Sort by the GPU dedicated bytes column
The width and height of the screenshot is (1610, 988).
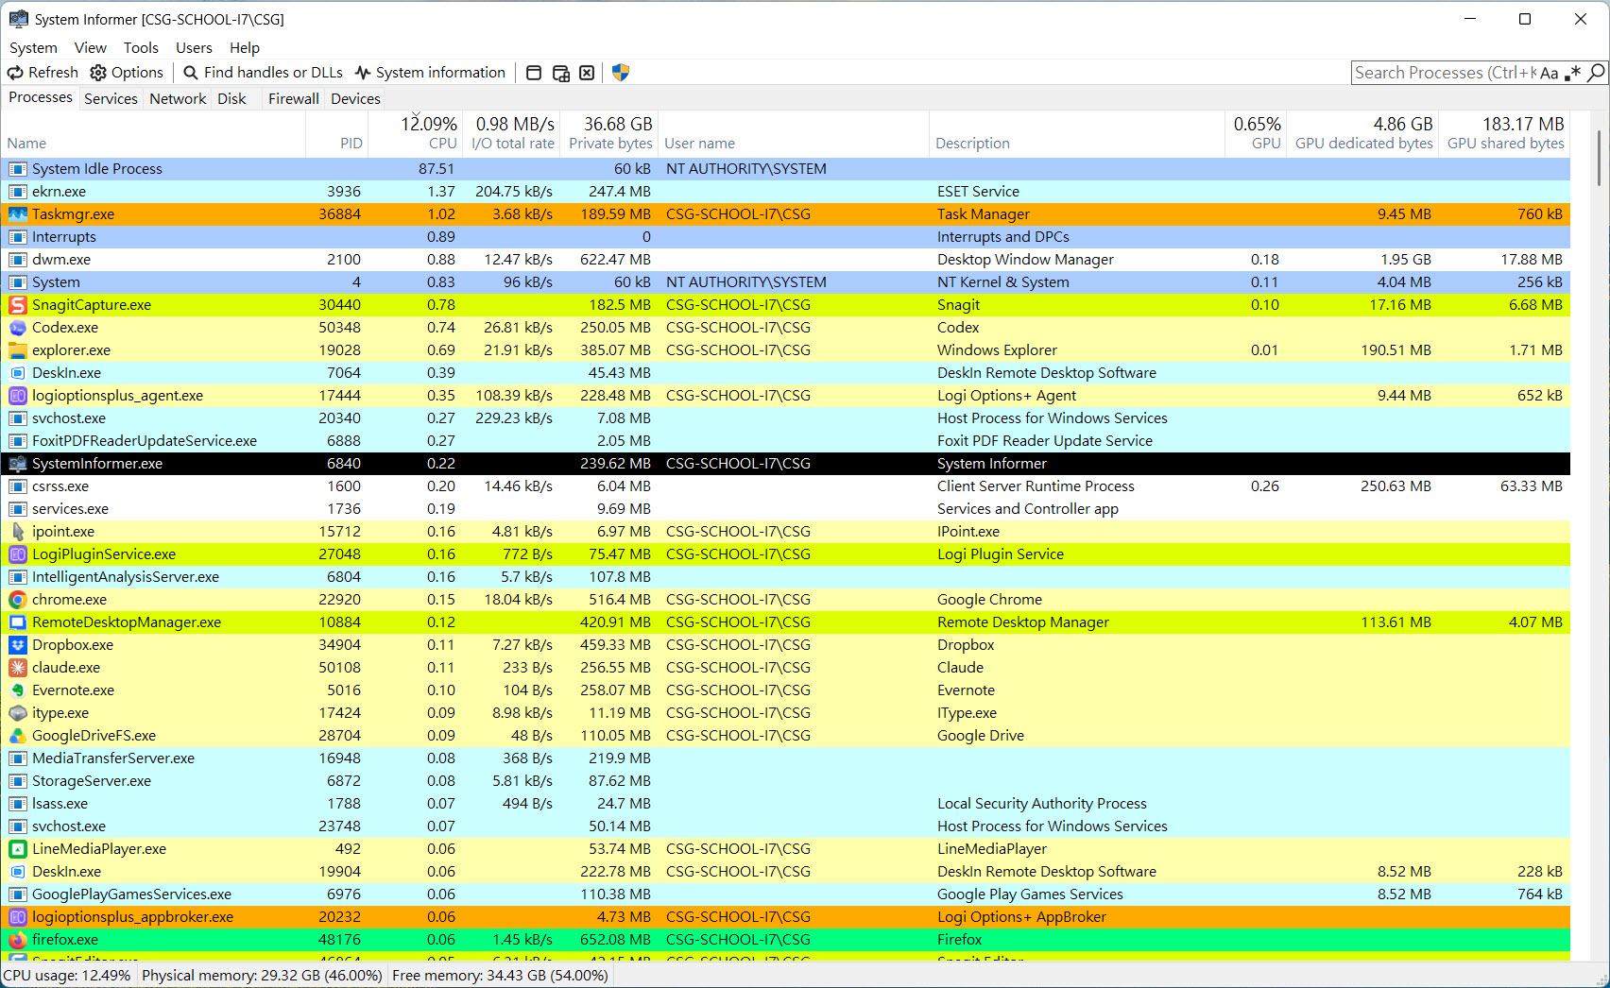[1362, 133]
